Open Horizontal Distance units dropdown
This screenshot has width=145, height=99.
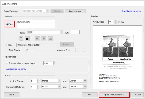pyautogui.click(x=60, y=87)
